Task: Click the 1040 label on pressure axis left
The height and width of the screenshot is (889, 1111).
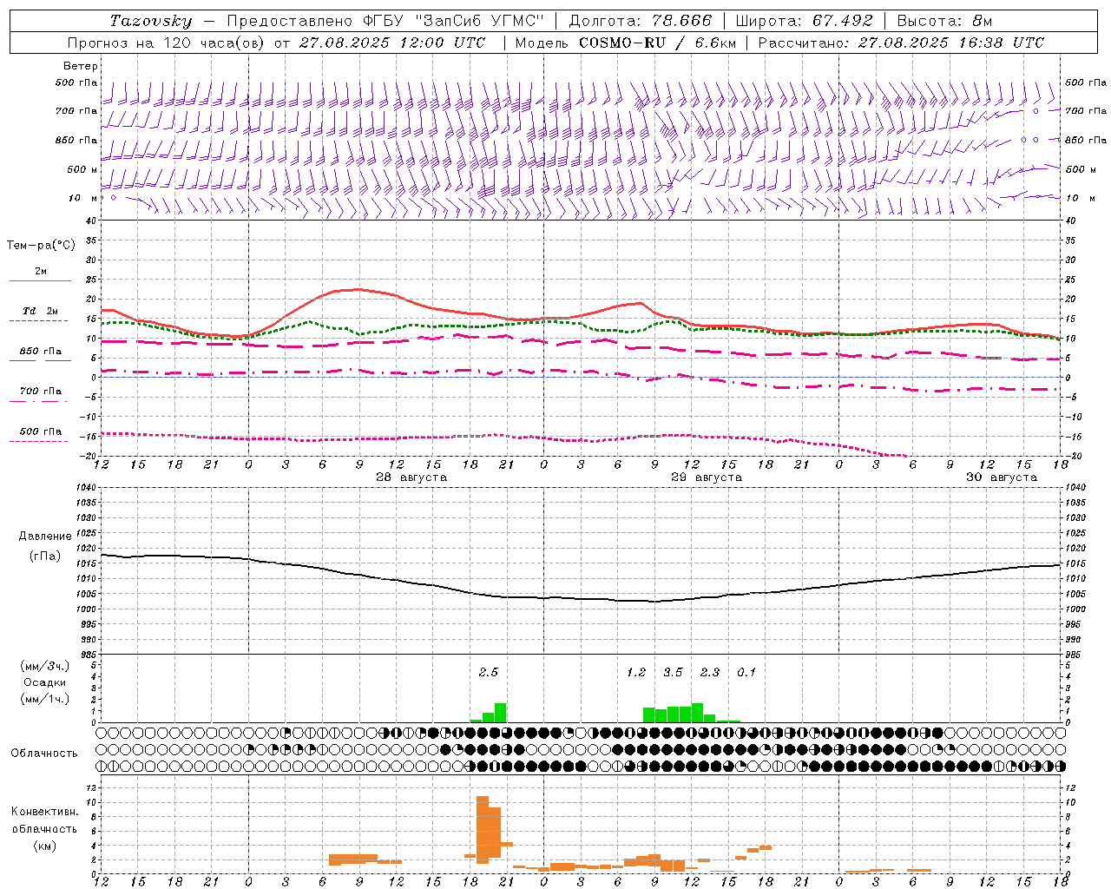Action: tap(86, 488)
